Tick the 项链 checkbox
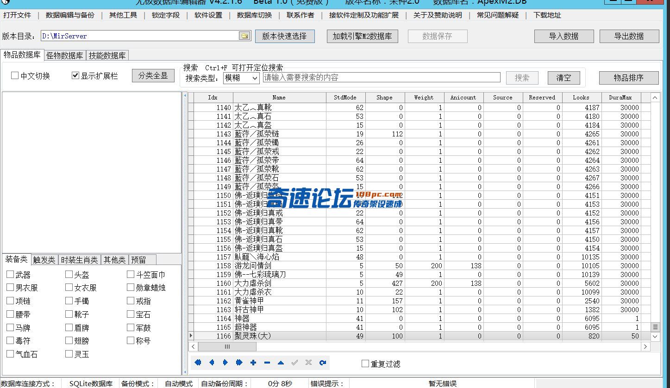This screenshot has width=670, height=388. click(10, 301)
